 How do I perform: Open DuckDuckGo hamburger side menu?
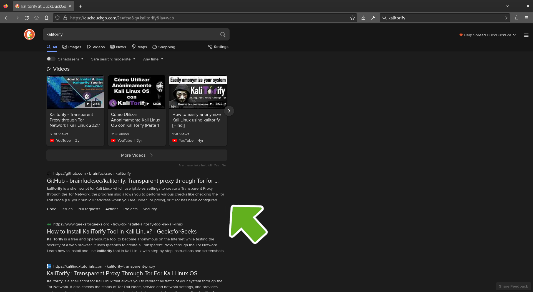(526, 35)
